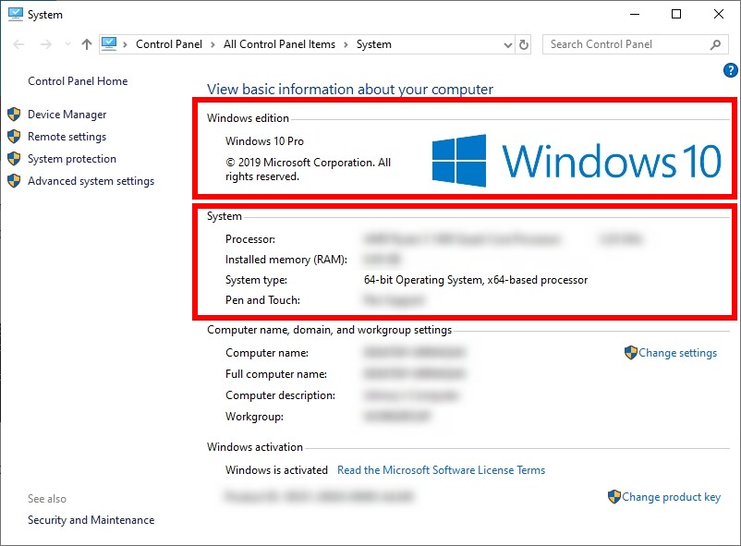
Task: Click Pen and Touch label
Action: pos(262,300)
